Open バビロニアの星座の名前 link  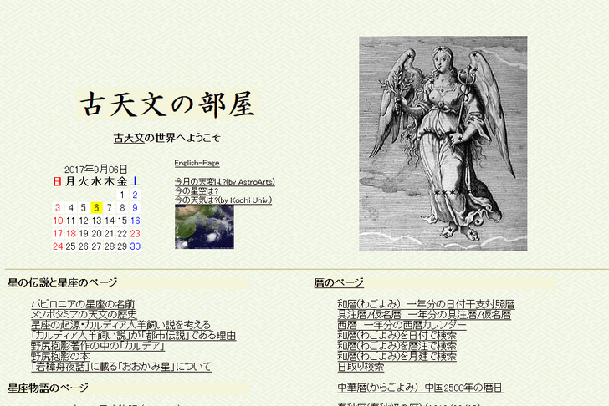coord(83,304)
